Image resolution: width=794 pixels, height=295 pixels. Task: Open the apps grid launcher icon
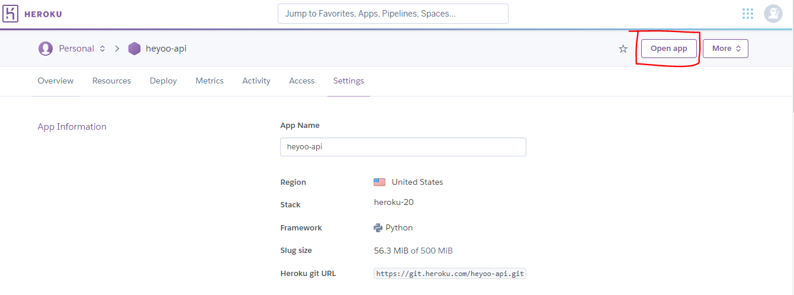[748, 14]
